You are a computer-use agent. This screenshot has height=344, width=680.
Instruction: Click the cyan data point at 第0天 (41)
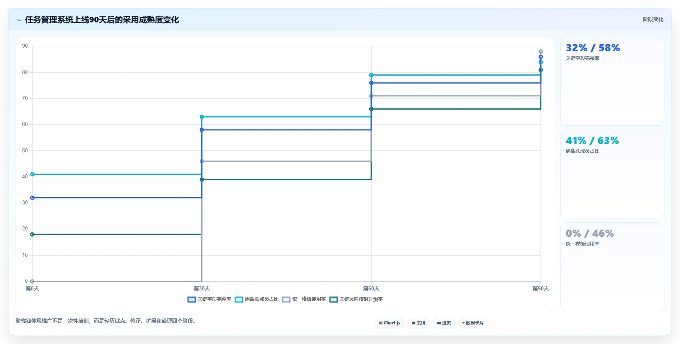click(32, 174)
